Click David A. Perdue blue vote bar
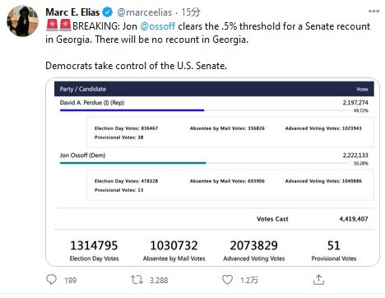385x298 pixels. [132, 110]
